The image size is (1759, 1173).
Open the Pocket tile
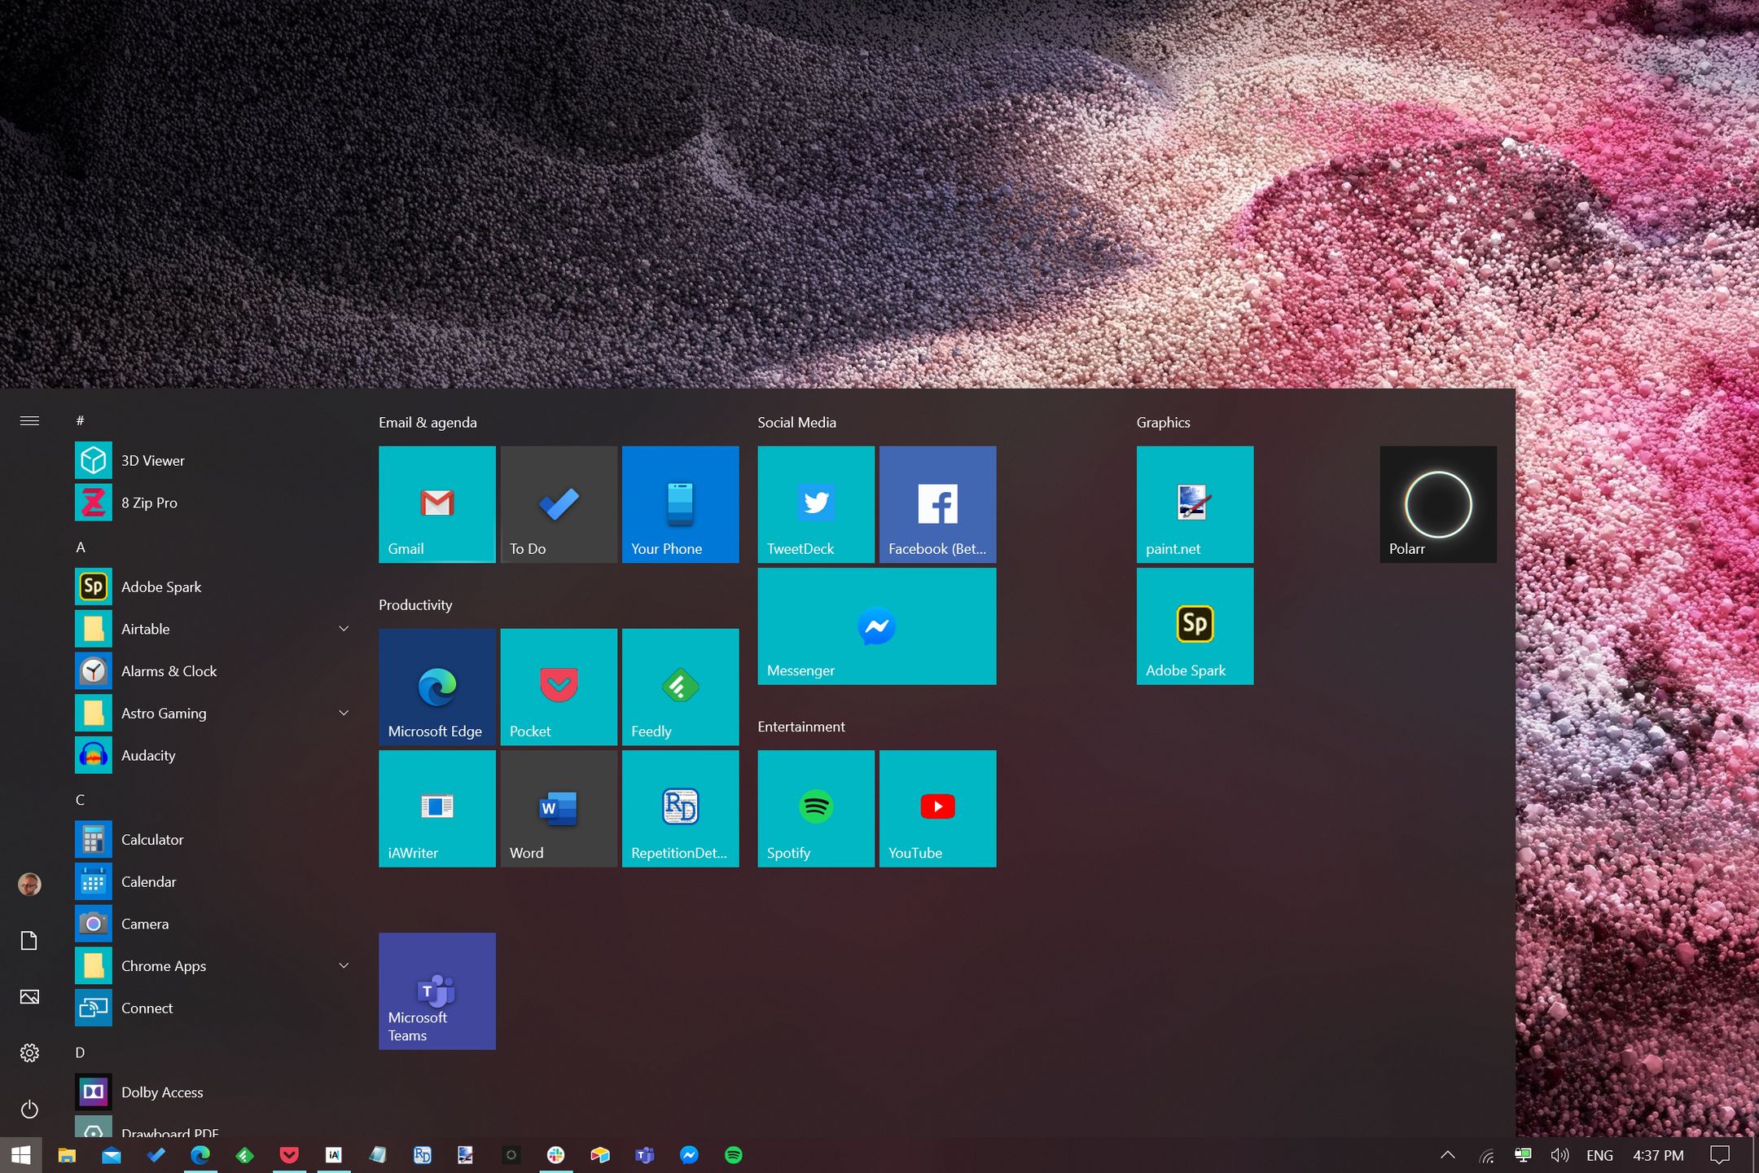click(558, 687)
